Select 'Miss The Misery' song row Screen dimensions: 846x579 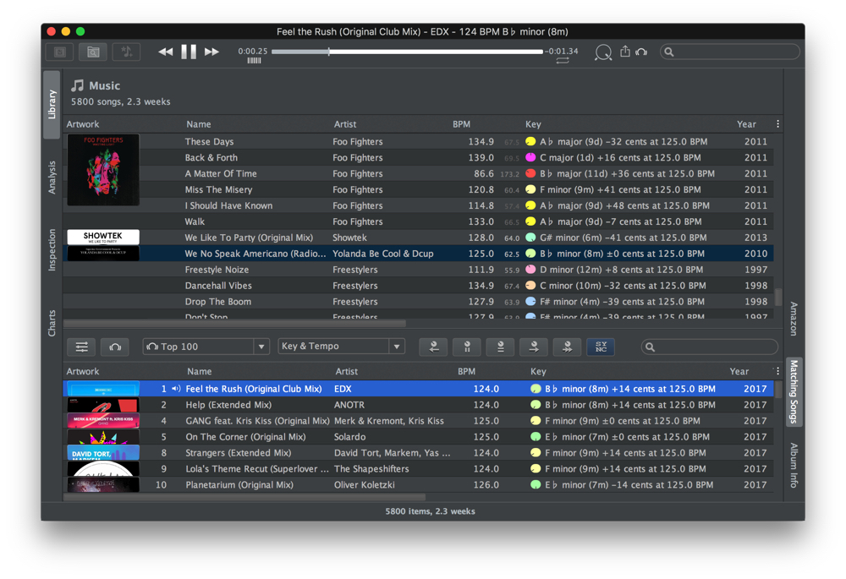(418, 190)
